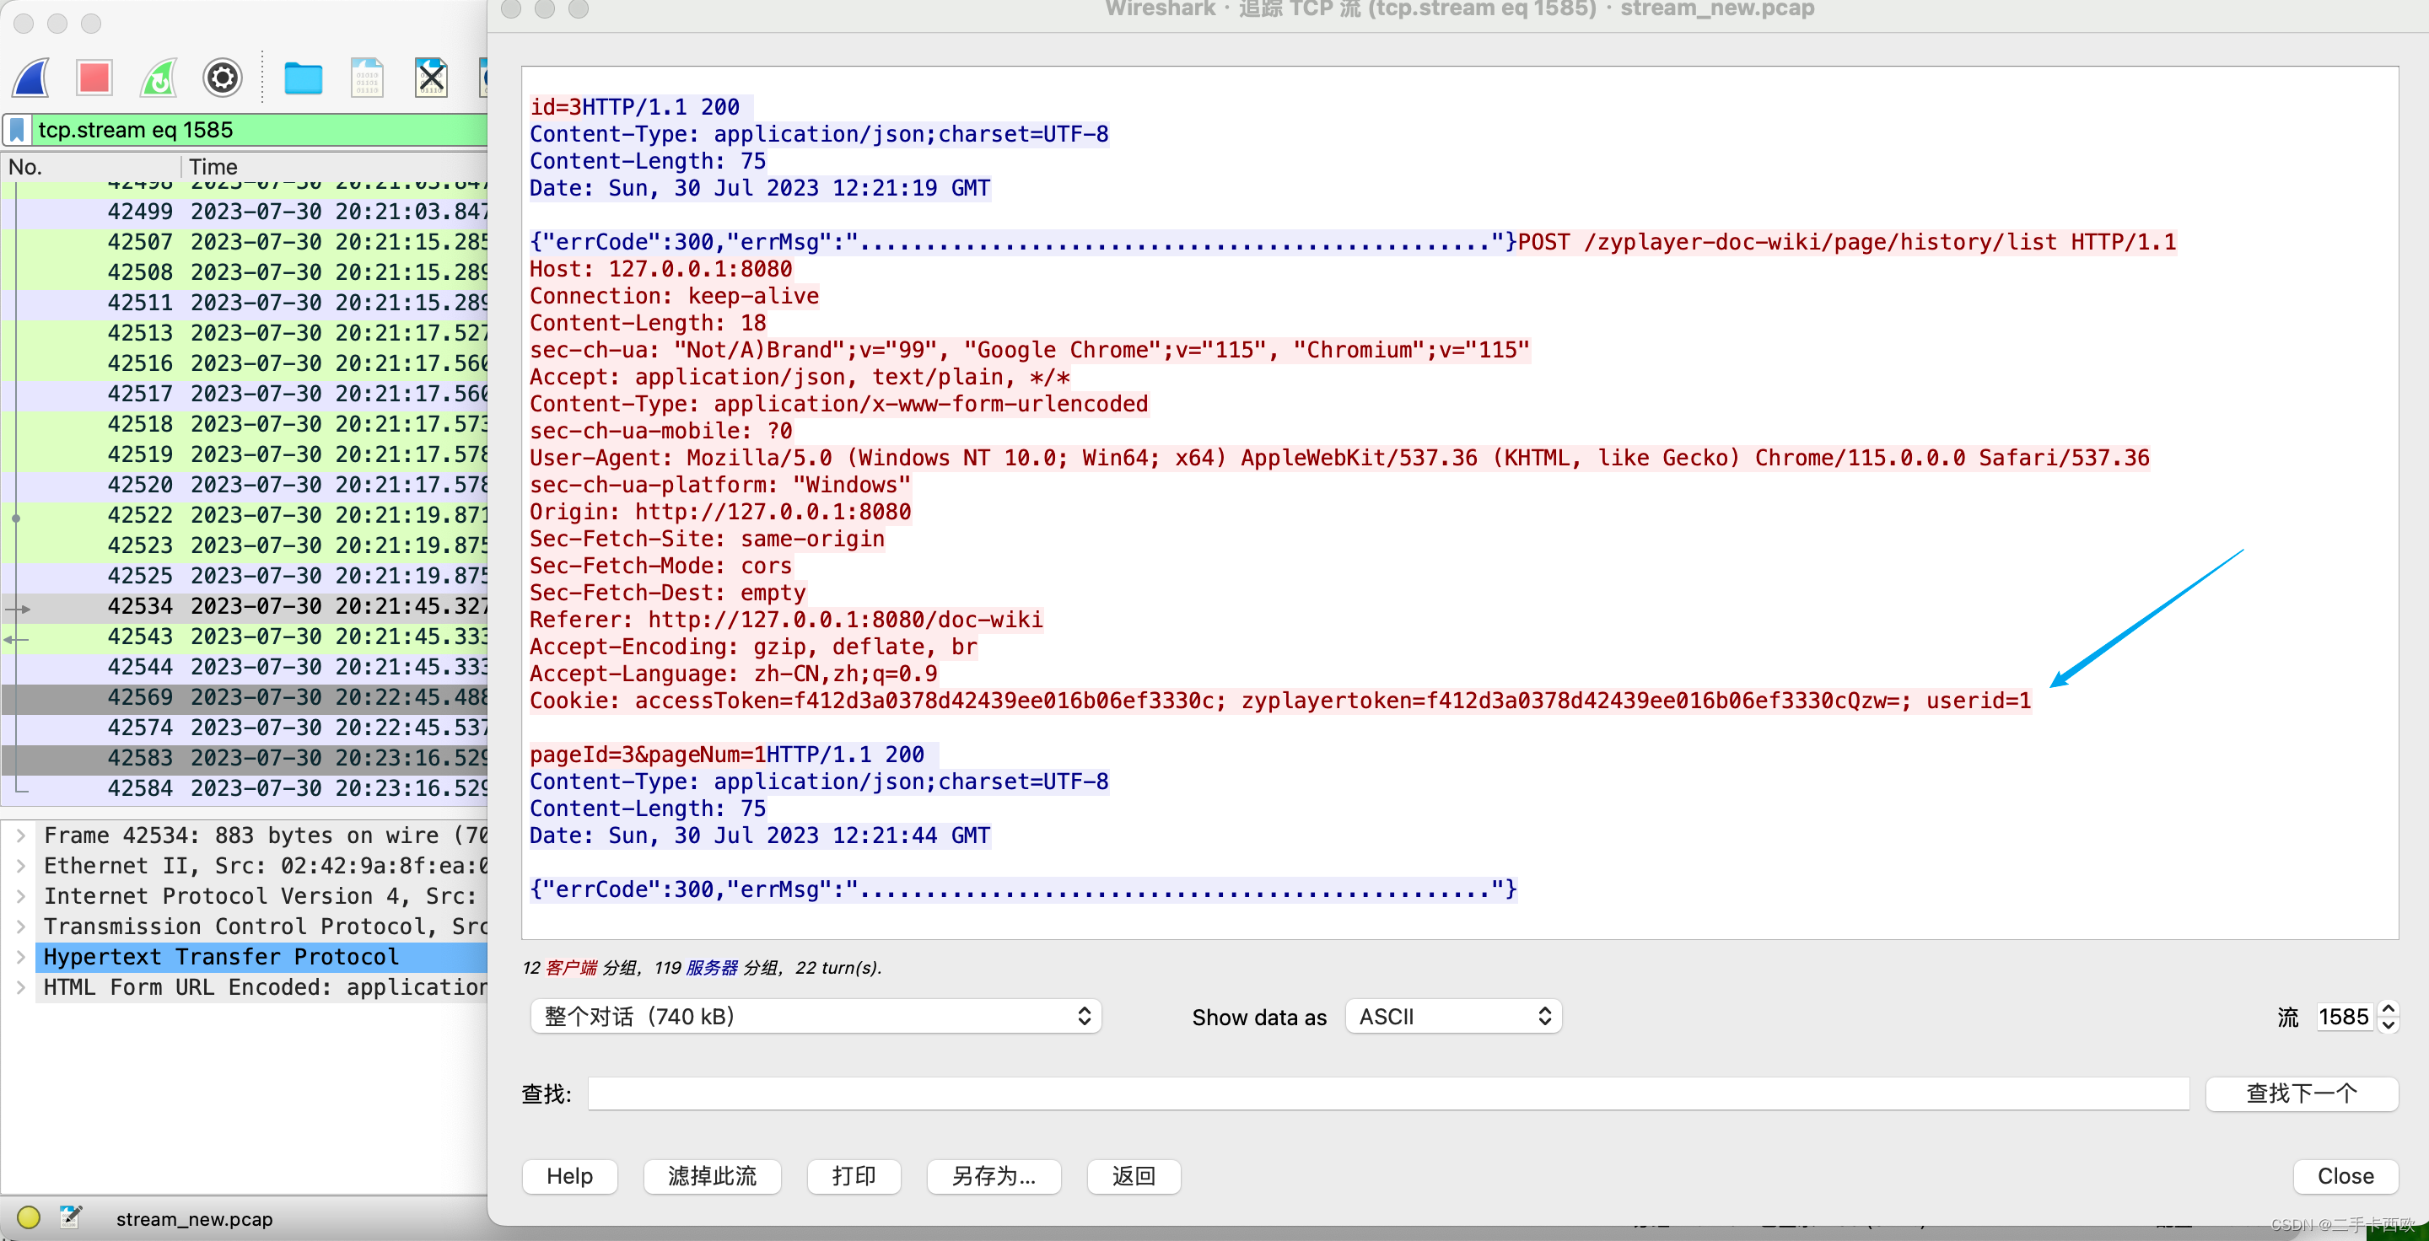
Task: Open a capture file via folder icon
Action: 303,78
